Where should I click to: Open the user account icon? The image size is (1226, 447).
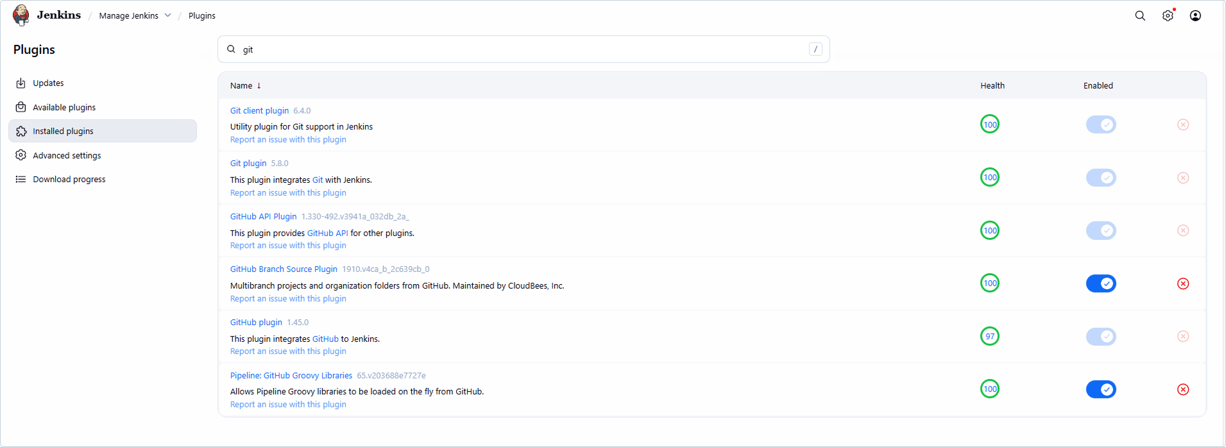(1195, 15)
